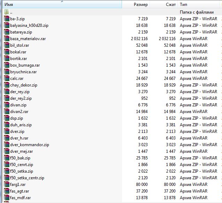Click the parent folder icon
Viewport: 222px width, 203px height.
7,12
